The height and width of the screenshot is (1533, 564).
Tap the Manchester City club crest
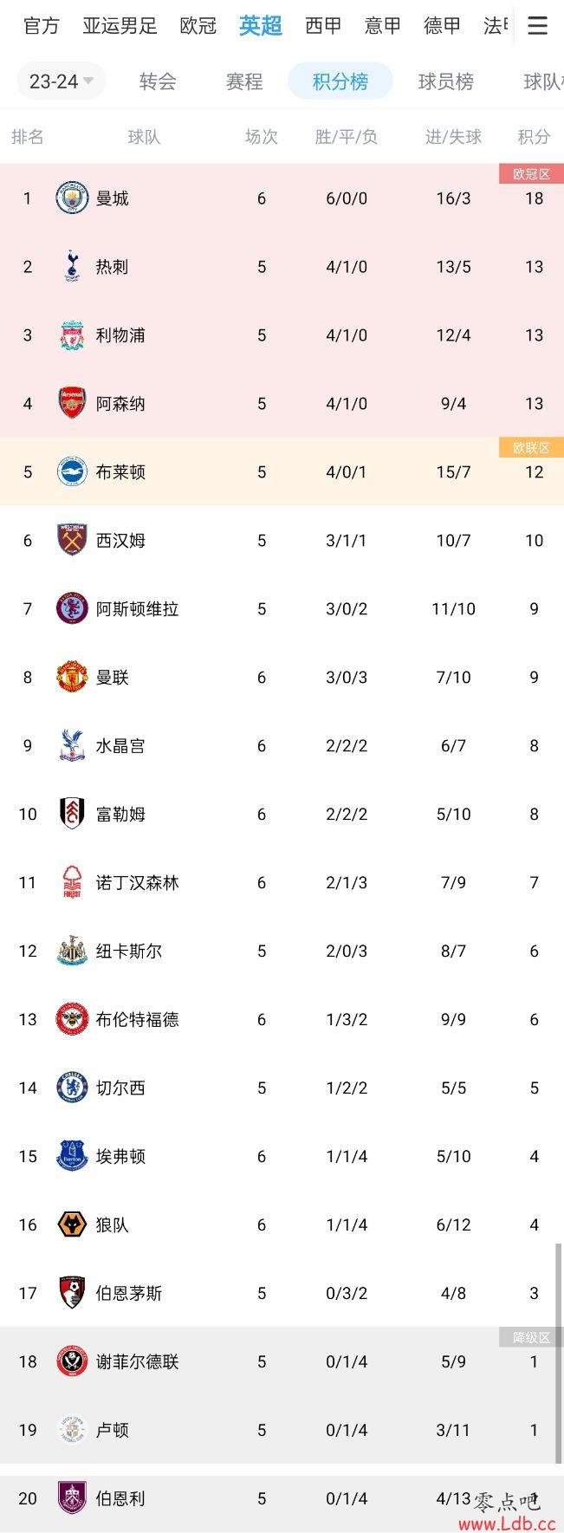(72, 198)
